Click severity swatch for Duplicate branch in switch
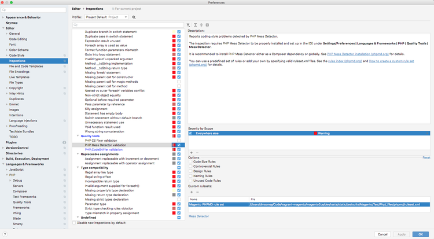This screenshot has width=434, height=239. pos(174,32)
